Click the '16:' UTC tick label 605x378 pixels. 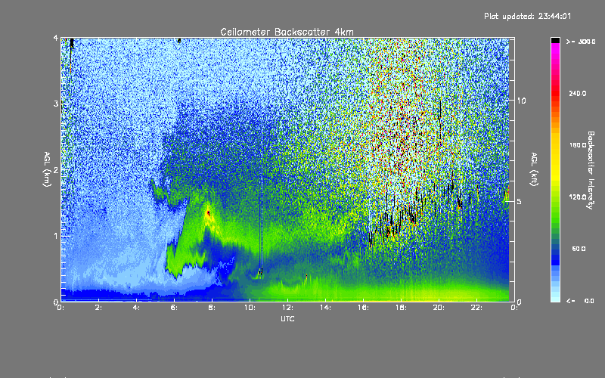[x=364, y=308]
